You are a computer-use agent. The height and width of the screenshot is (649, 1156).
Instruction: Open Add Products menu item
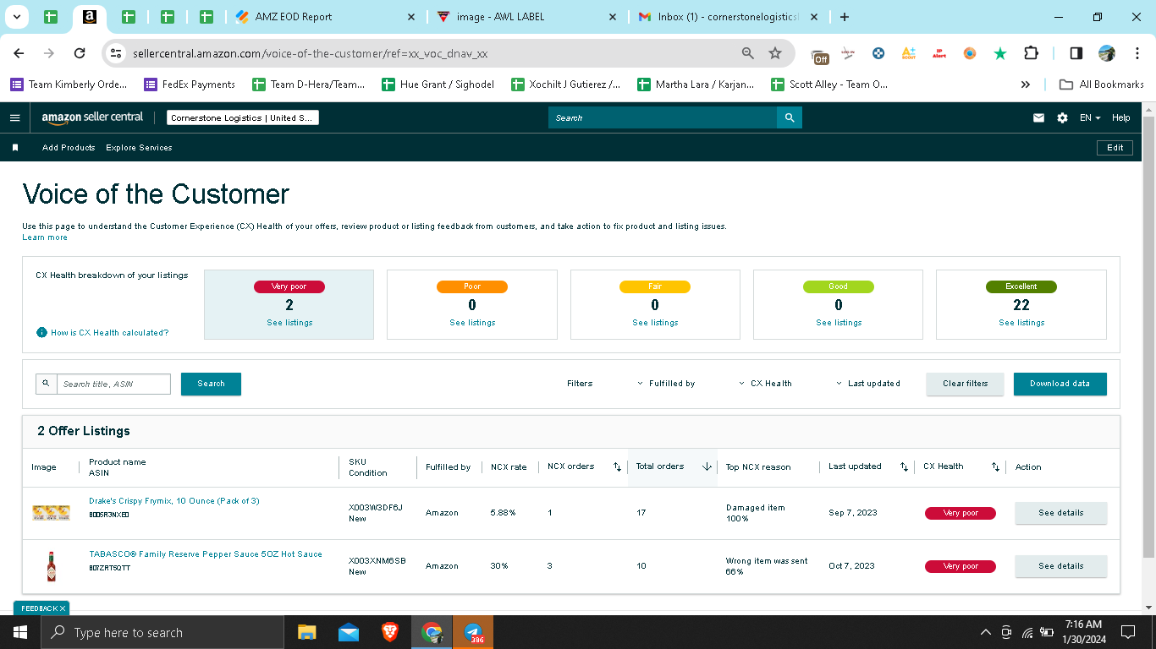(x=69, y=148)
